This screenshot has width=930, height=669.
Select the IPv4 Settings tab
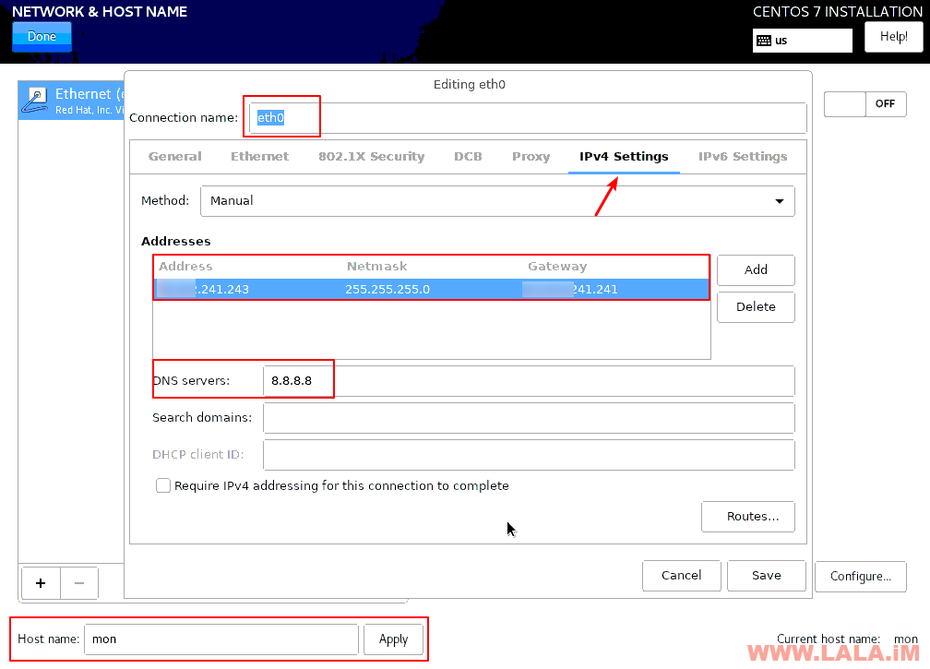pos(624,157)
